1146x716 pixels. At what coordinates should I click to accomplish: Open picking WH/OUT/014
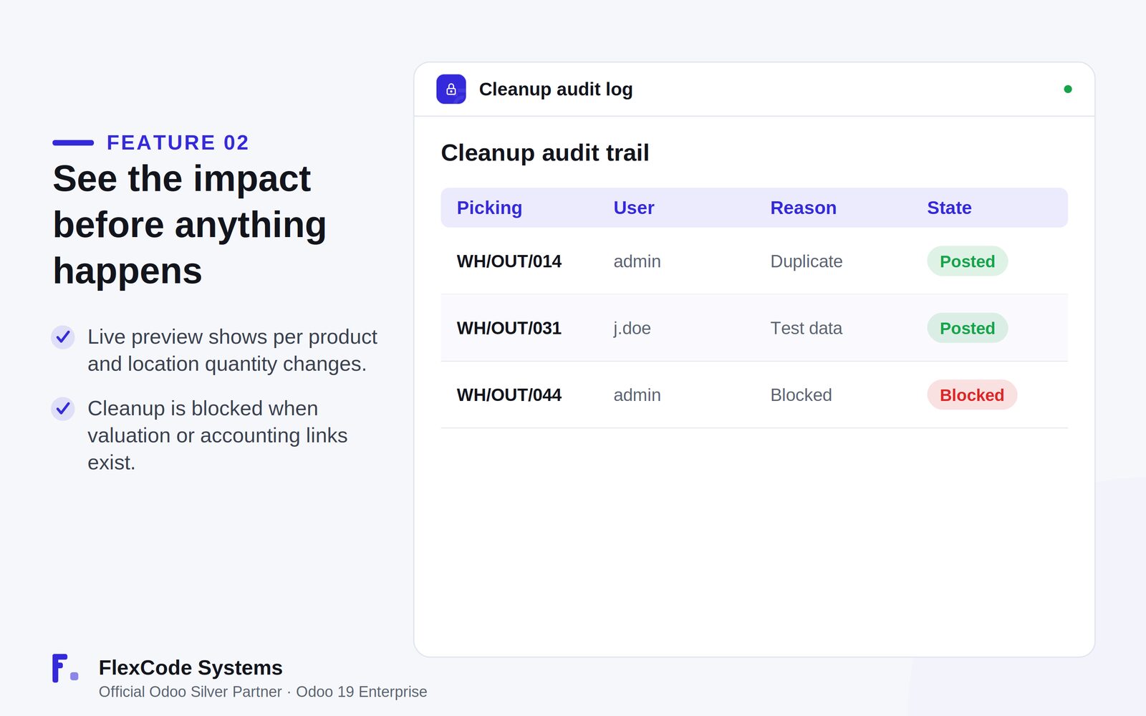pyautogui.click(x=509, y=261)
